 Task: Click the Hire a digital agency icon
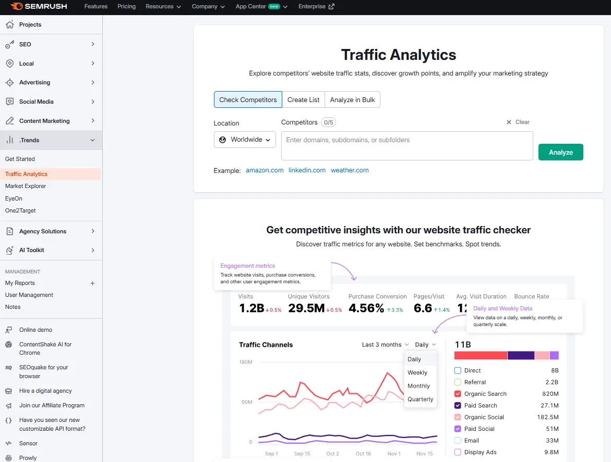(x=8, y=391)
